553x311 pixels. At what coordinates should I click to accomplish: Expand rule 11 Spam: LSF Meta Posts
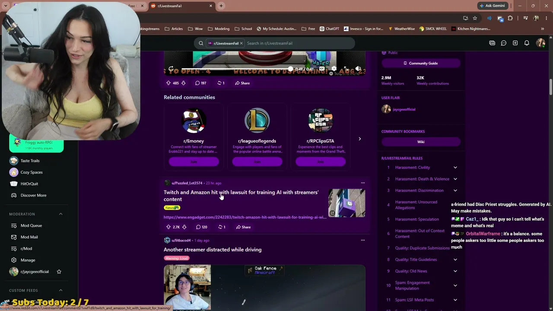[x=455, y=300]
